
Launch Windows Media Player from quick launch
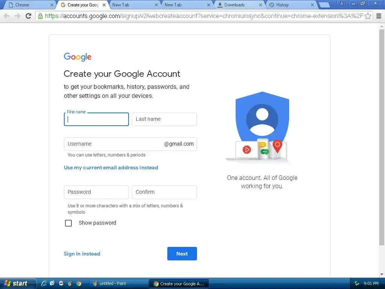click(61, 283)
